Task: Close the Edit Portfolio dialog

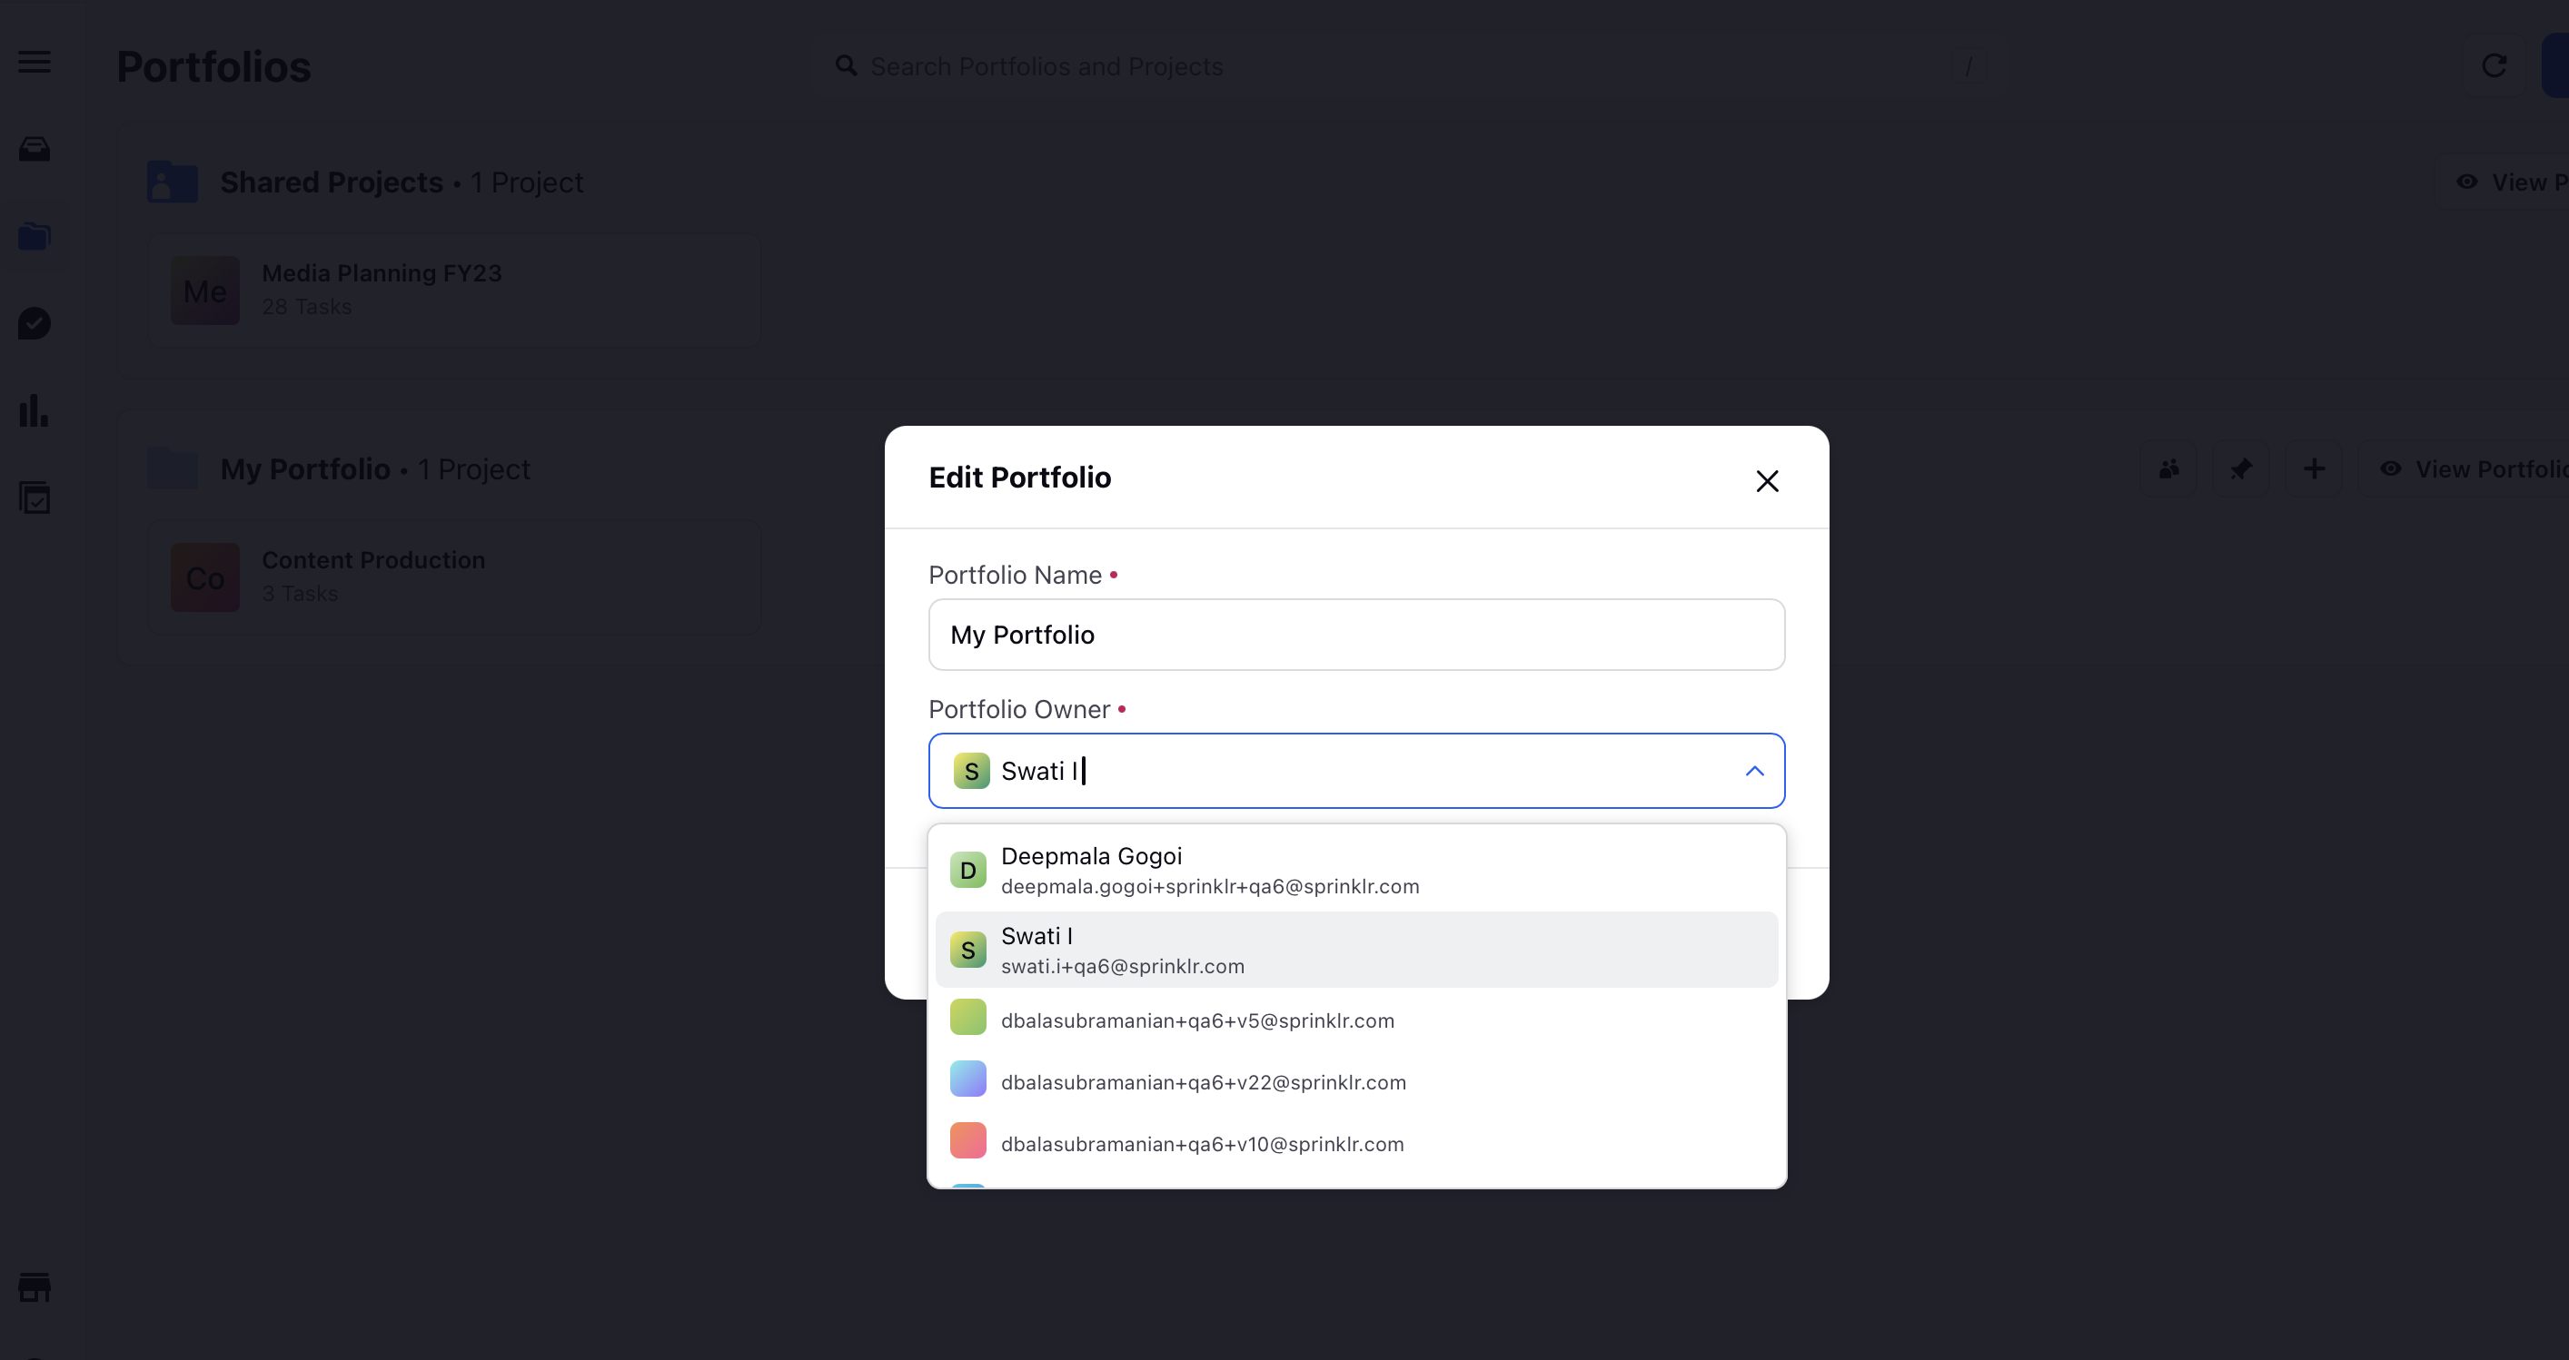Action: (x=1767, y=481)
